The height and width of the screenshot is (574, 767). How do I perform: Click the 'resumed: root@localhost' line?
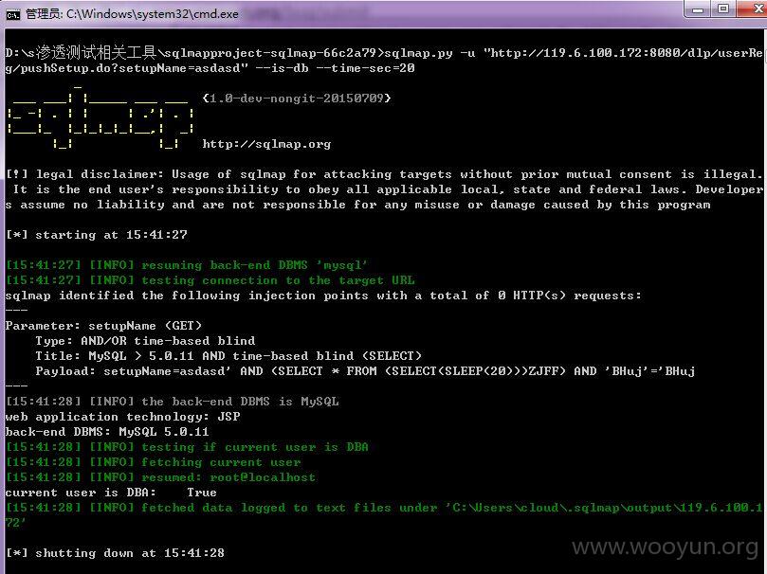[x=160, y=477]
